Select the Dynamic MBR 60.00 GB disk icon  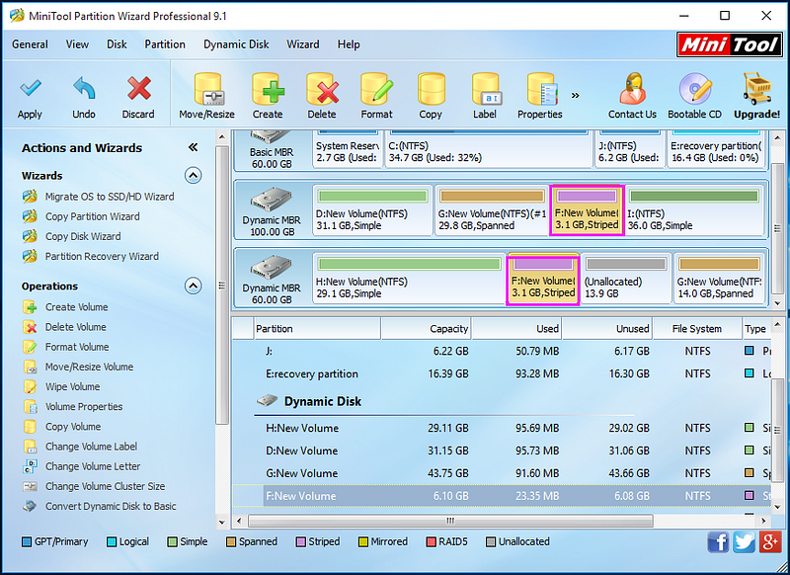tap(272, 267)
